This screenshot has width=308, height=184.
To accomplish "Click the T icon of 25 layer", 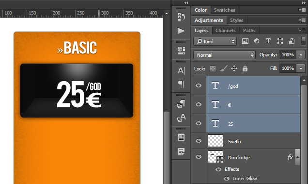I will tap(215, 123).
